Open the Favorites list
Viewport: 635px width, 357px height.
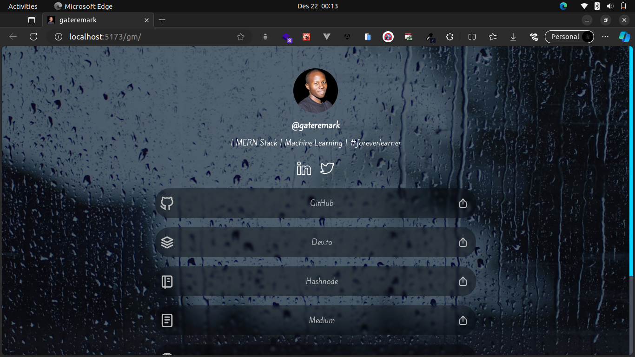tap(493, 37)
